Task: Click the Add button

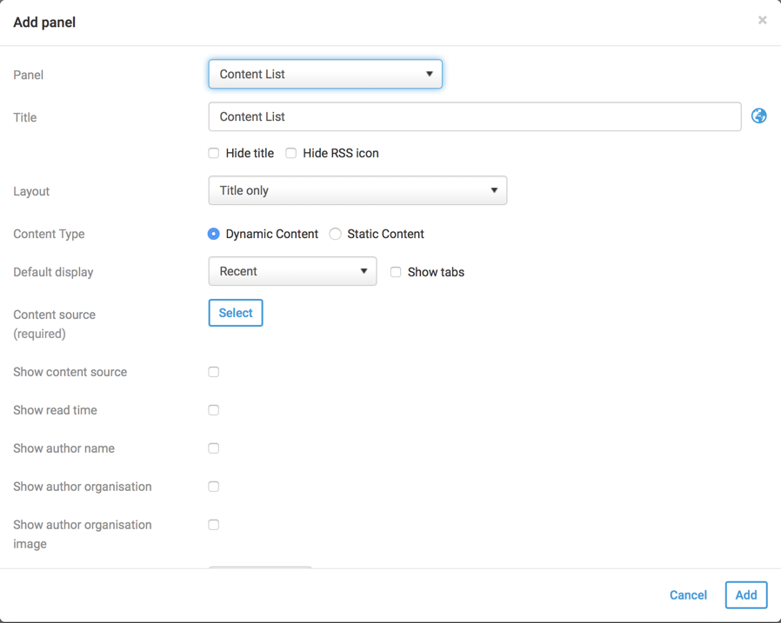Action: (745, 595)
